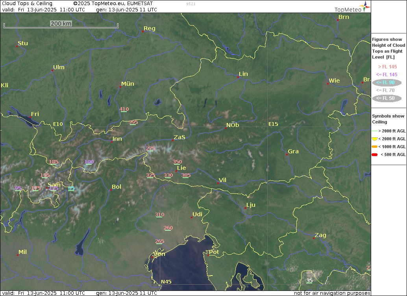Viewport: 407px width, 296px height.
Task: Click the cloud top figure 185
Action: click(x=54, y=162)
